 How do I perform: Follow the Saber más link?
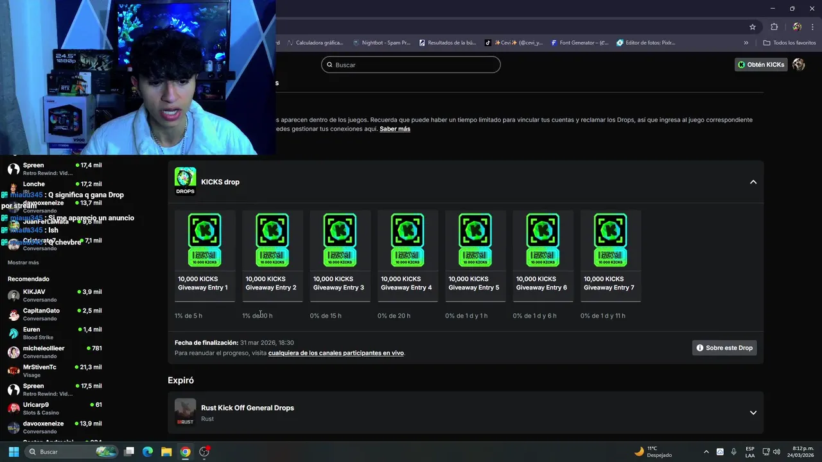pos(395,129)
